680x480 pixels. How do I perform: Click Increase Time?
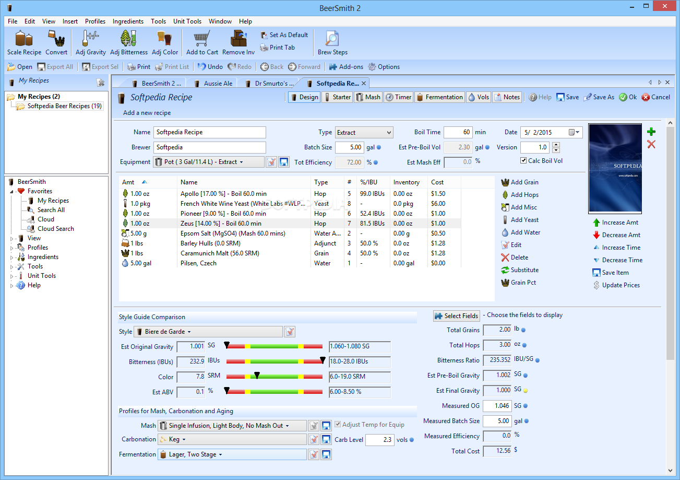616,248
